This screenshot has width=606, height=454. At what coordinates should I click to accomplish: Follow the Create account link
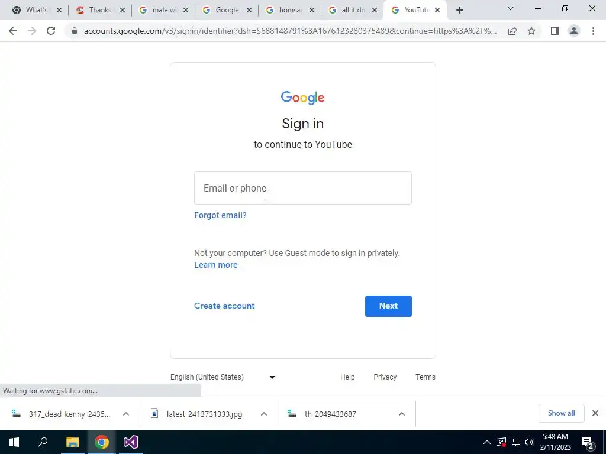point(224,306)
